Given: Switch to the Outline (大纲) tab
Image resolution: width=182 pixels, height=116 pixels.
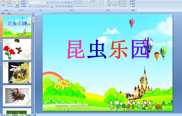Looking at the screenshot, I should (x=9, y=13).
